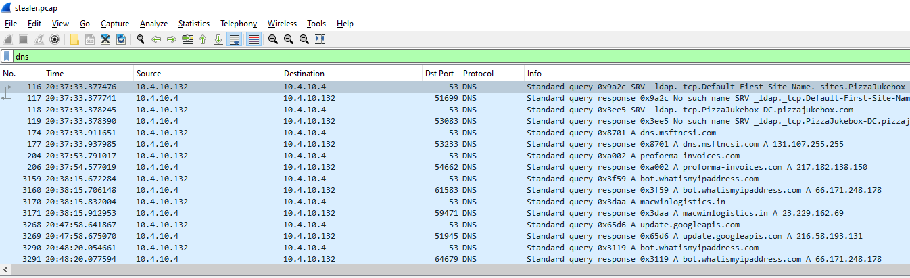Image resolution: width=910 pixels, height=278 pixels.
Task: Go back in packet history
Action: (x=156, y=39)
